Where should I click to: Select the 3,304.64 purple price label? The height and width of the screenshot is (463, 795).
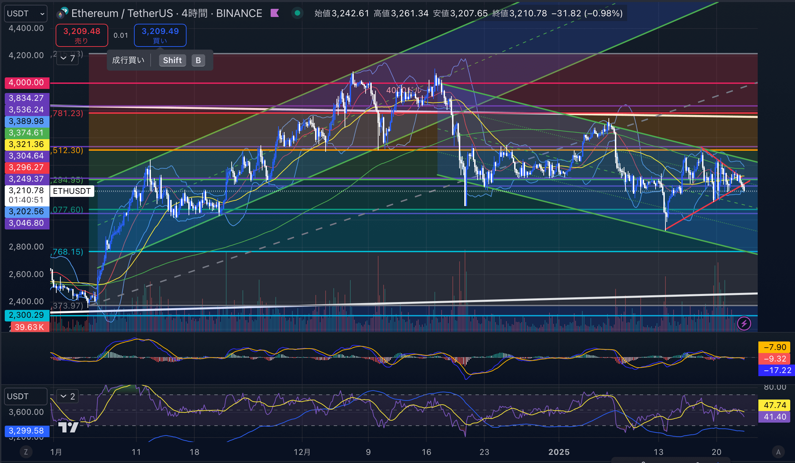[x=27, y=156]
